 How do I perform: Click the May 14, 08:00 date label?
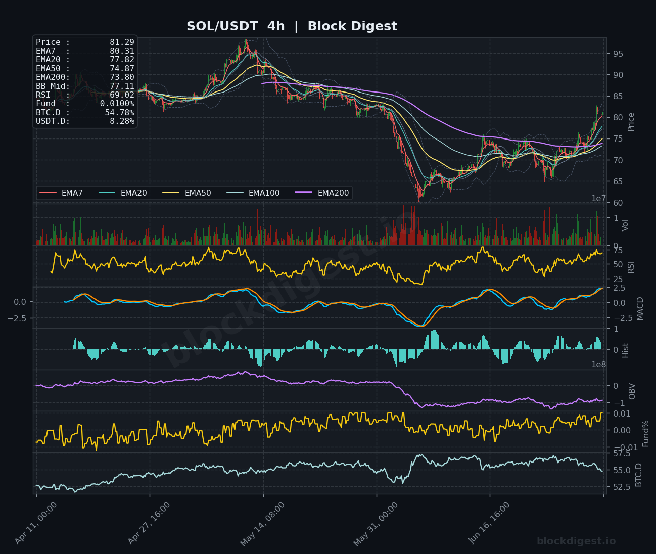(262, 524)
